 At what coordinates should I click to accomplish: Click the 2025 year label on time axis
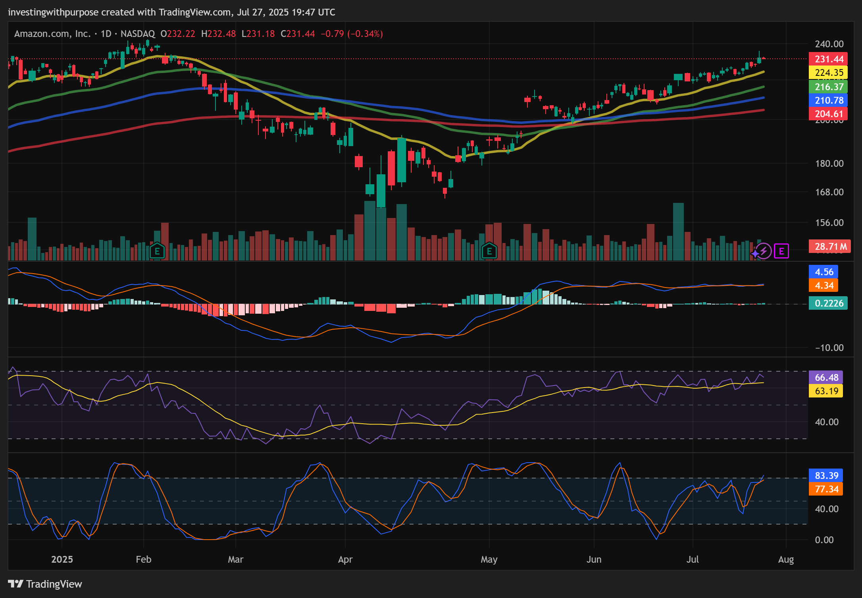pyautogui.click(x=62, y=559)
